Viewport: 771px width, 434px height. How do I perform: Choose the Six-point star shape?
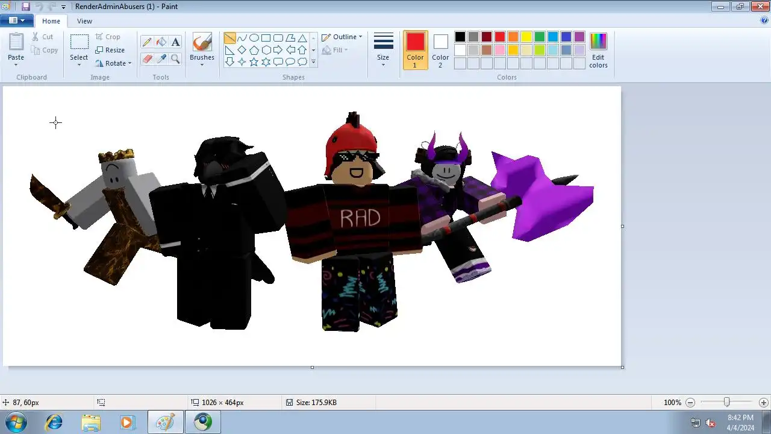[x=266, y=62]
